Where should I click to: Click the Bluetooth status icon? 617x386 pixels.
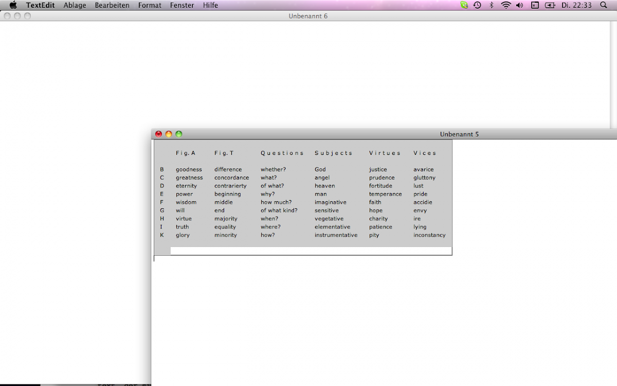[x=491, y=5]
